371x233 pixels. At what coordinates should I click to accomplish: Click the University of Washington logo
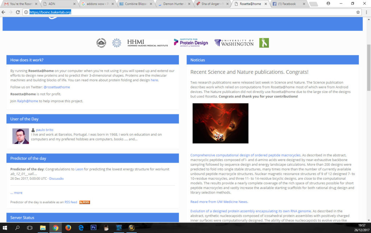pyautogui.click(x=234, y=43)
